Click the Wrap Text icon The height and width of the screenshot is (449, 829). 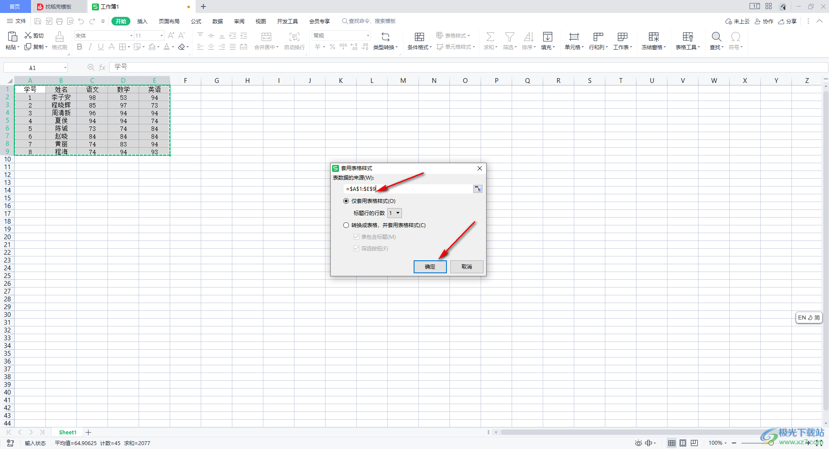point(294,37)
